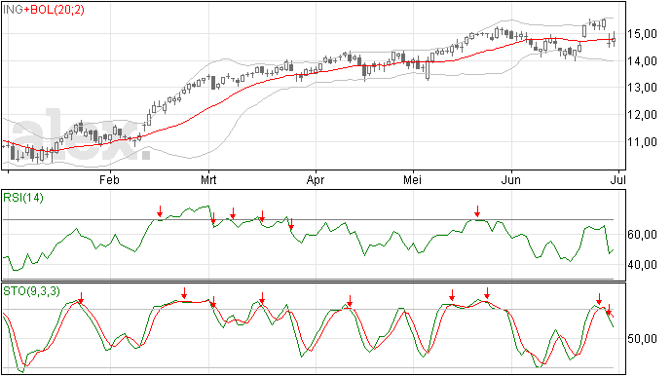The height and width of the screenshot is (377, 672).
Task: Select the Jul month label
Action: (x=617, y=179)
